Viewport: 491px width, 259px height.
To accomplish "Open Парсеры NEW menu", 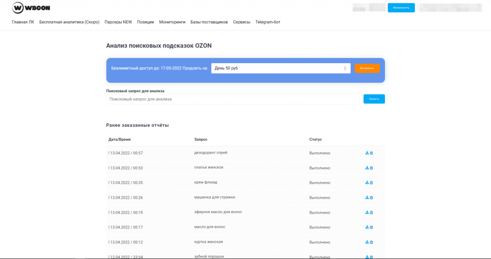I will tap(118, 22).
